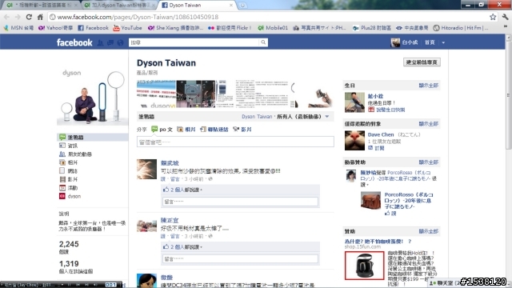Click the browser back arrow

7,17
